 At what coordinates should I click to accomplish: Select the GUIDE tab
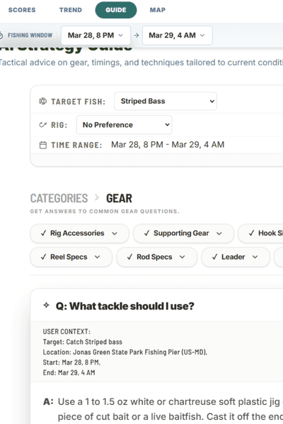pos(116,10)
